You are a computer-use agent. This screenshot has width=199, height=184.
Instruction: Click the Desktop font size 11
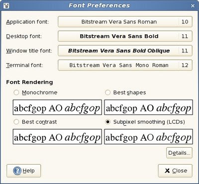pos(185,36)
